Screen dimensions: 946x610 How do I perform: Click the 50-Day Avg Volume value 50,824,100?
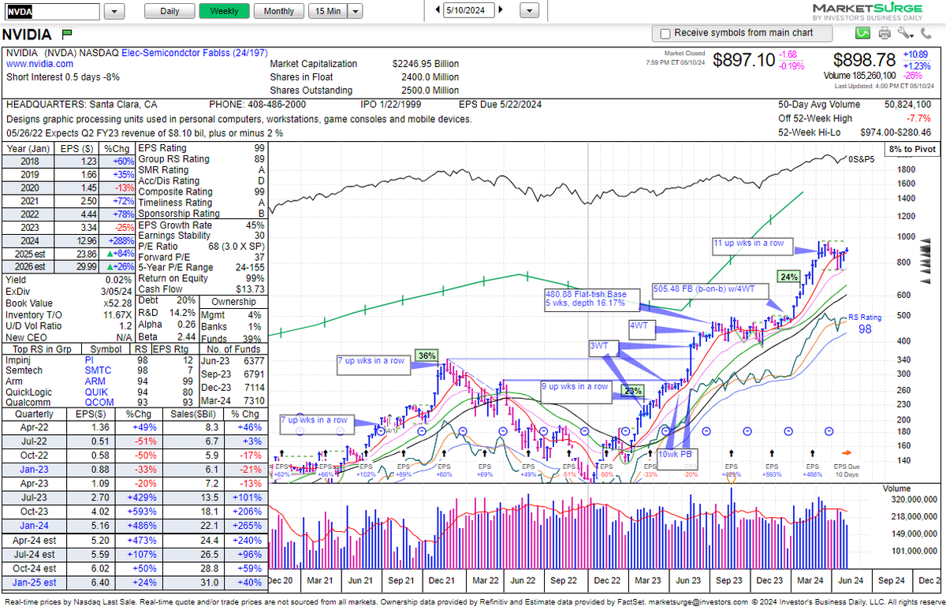pyautogui.click(x=907, y=104)
